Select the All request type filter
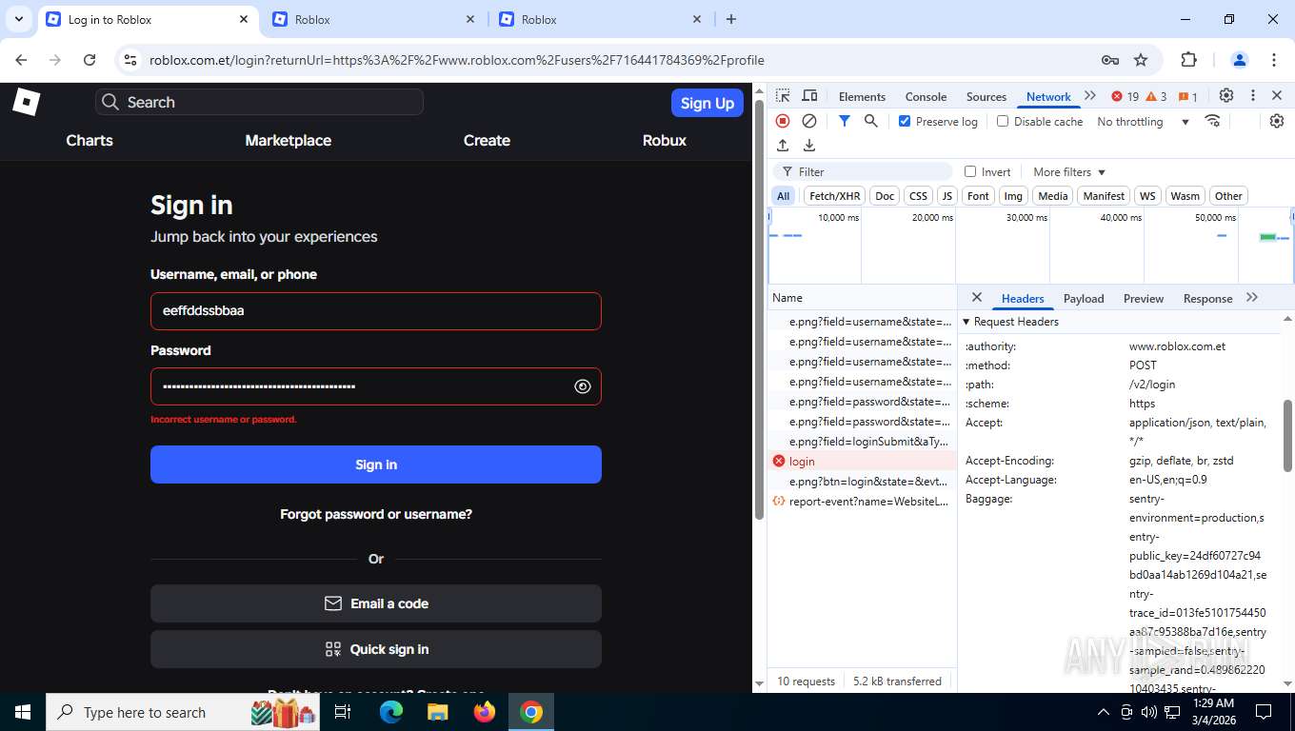This screenshot has height=731, width=1295. tap(783, 196)
